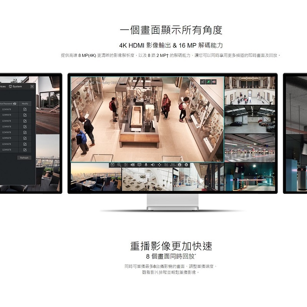This screenshot has width=307, height=307.
Task: Toggle the microphone two-way audio icon
Action: tap(146, 165)
